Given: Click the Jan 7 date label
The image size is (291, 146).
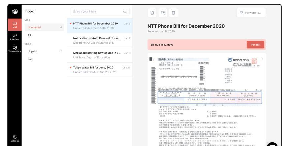Looking at the screenshot, I should pos(127,38).
